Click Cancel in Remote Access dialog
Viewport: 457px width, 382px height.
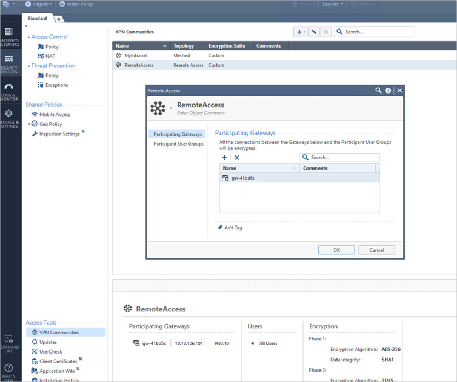point(376,250)
